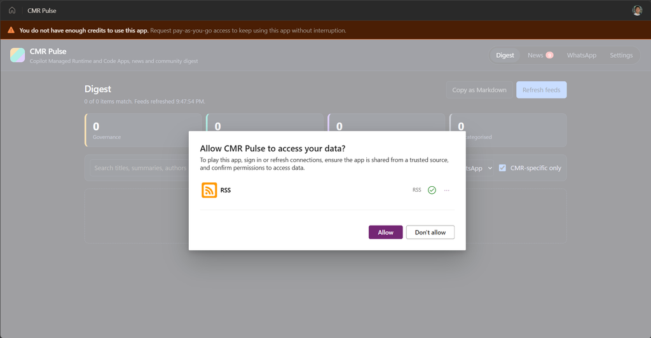651x338 pixels.
Task: Toggle the CMR-specific only checkbox
Action: (502, 168)
